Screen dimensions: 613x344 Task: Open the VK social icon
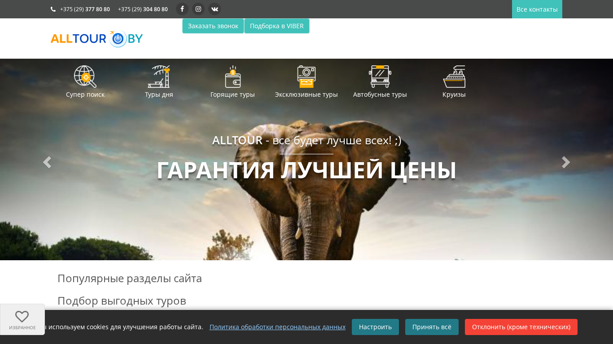[x=215, y=9]
